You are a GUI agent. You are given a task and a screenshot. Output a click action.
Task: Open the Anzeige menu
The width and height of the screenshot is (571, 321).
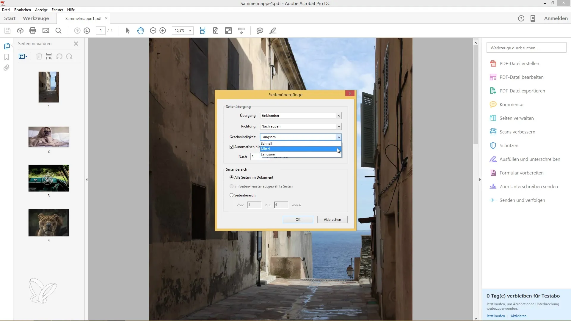pos(41,10)
